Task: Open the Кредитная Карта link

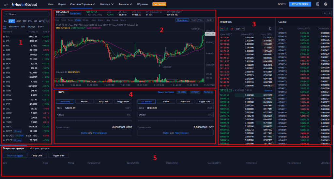Action: pos(166,92)
